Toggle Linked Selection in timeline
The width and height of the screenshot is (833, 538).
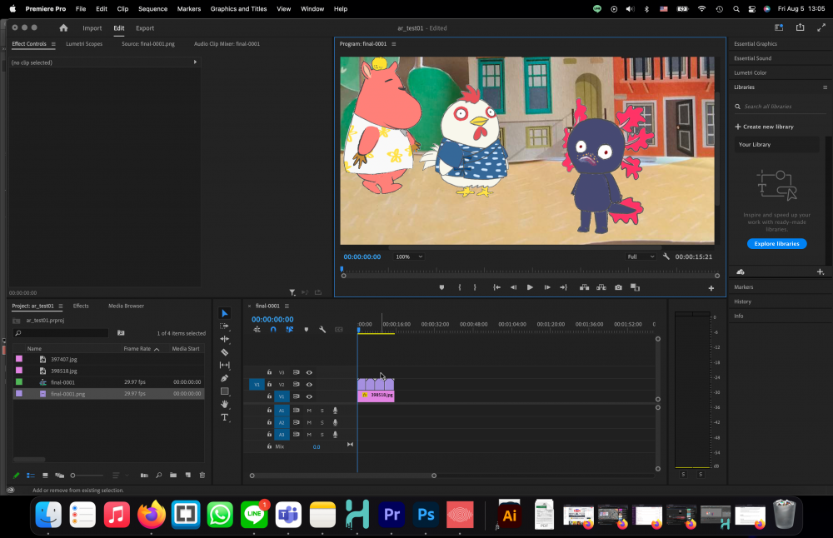pyautogui.click(x=290, y=329)
